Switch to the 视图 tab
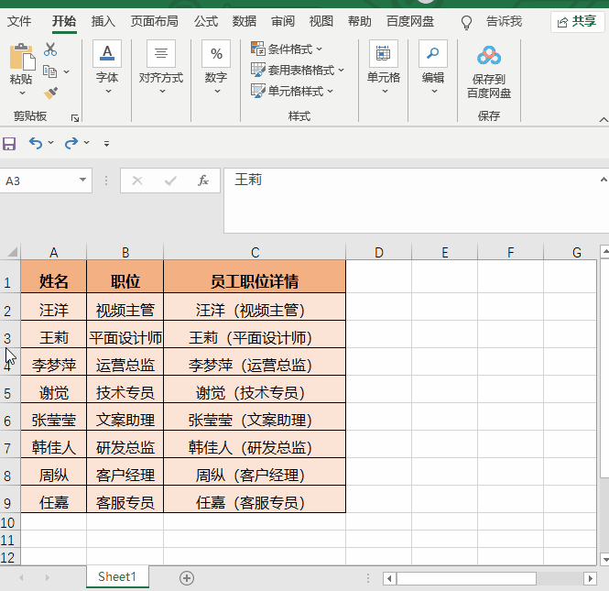Screen dimensions: 609x591 321,21
